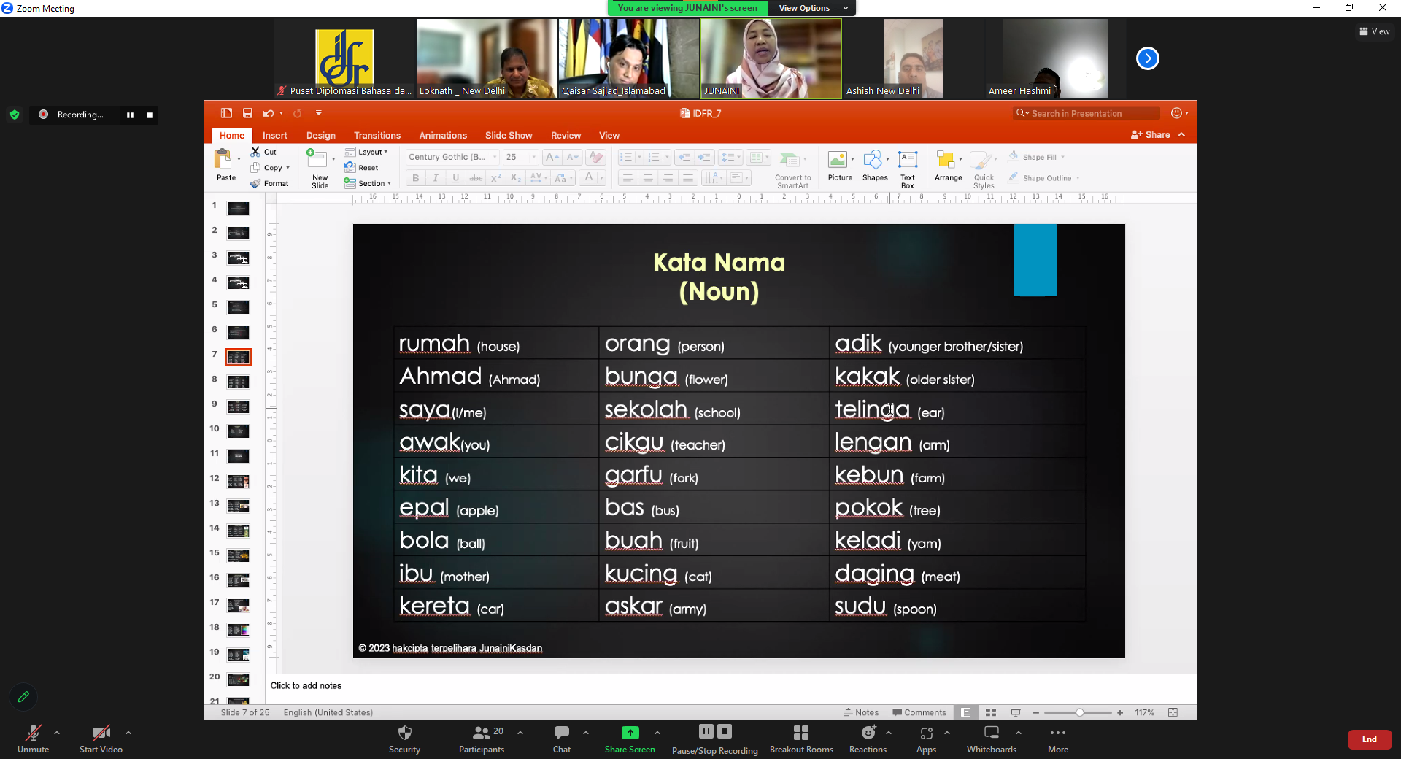1401x759 pixels.
Task: Expand audio options arrow beside Unmute
Action: (57, 733)
